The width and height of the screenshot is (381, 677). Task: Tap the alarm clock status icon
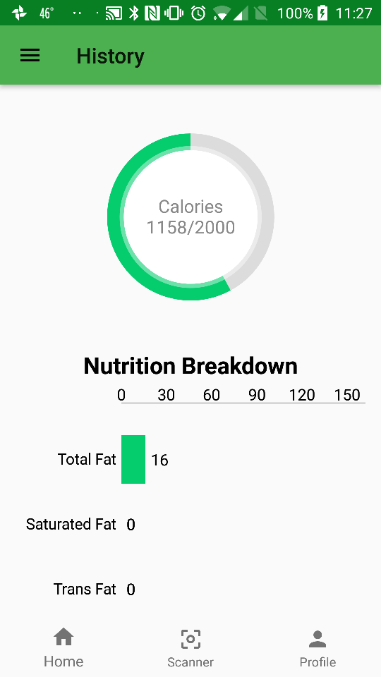(198, 13)
